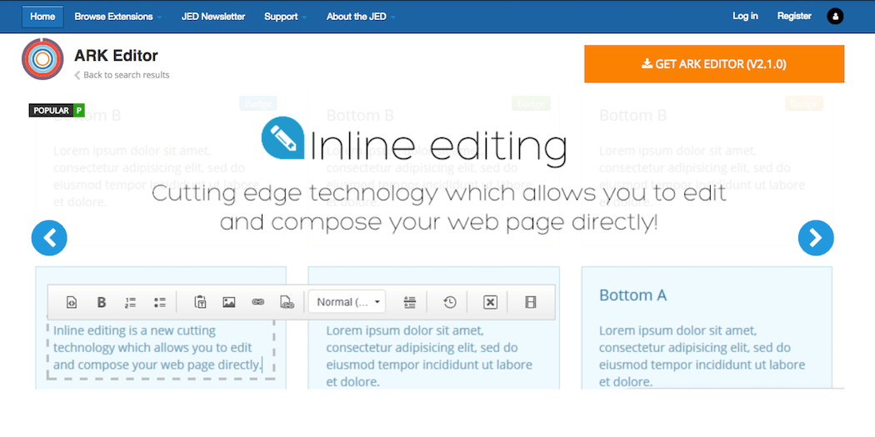
Task: Open the Normal paragraph format dropdown
Action: (350, 302)
